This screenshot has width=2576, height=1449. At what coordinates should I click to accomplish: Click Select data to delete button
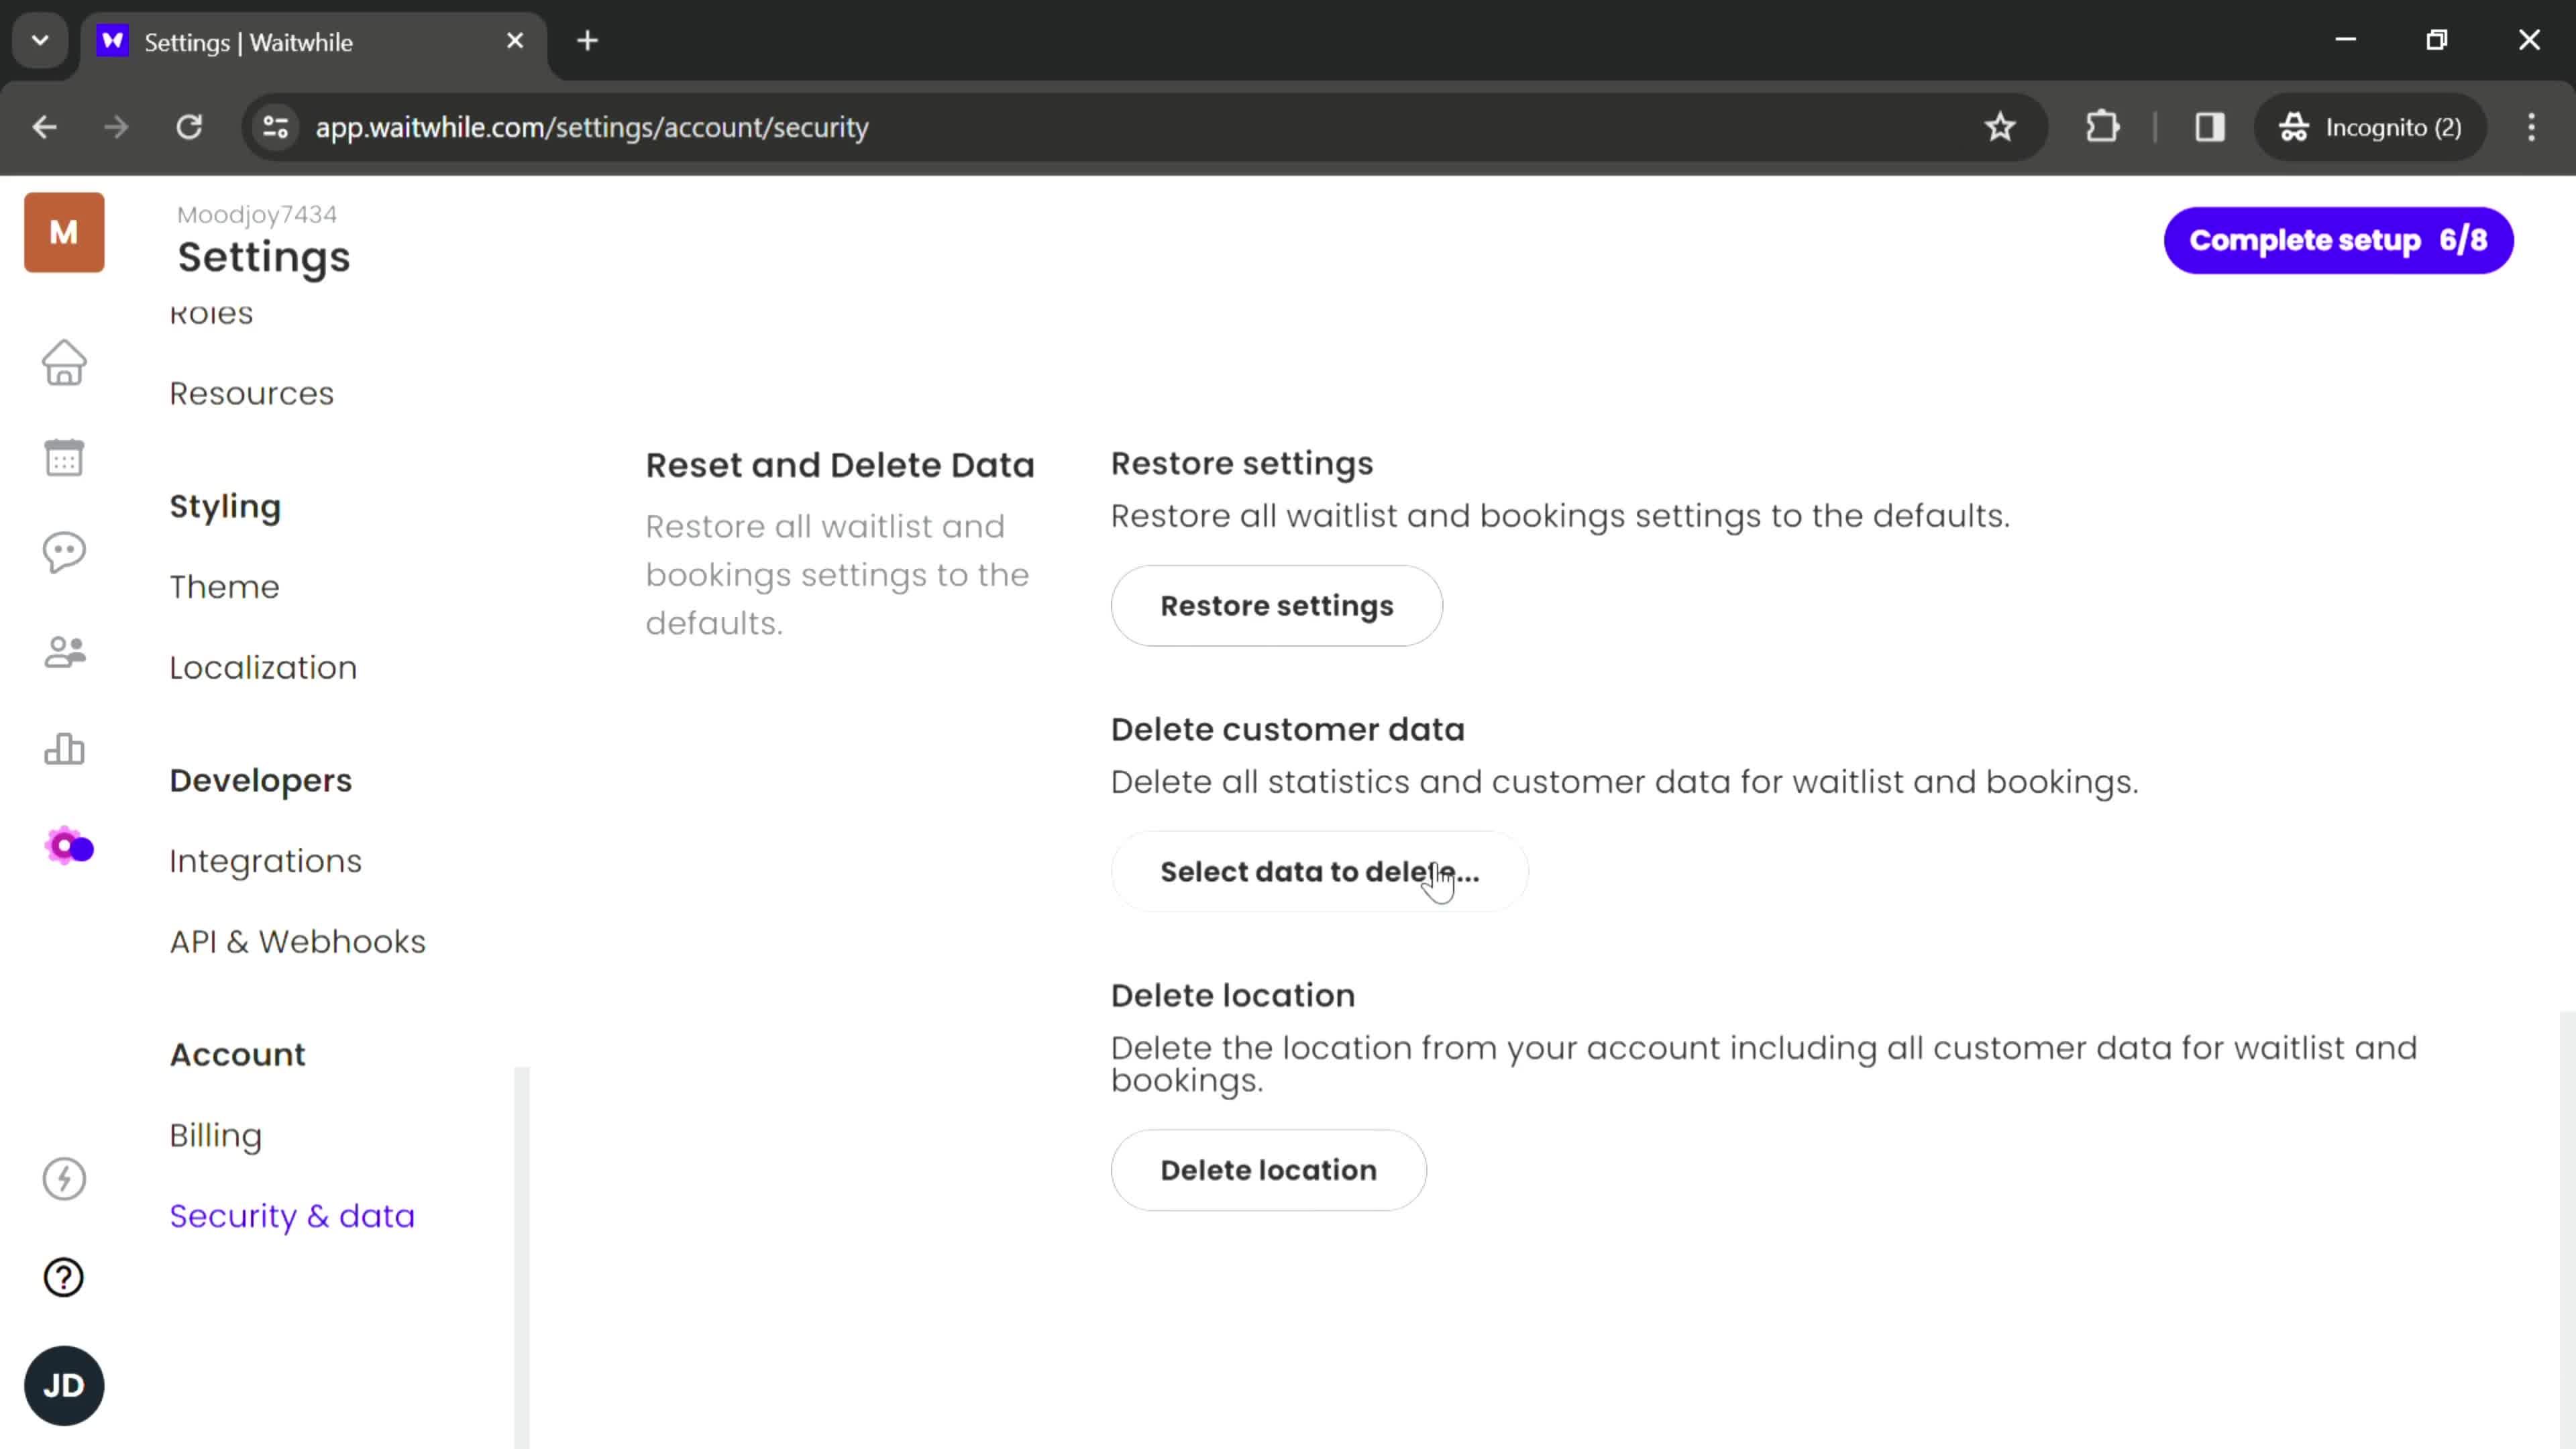pos(1319,872)
